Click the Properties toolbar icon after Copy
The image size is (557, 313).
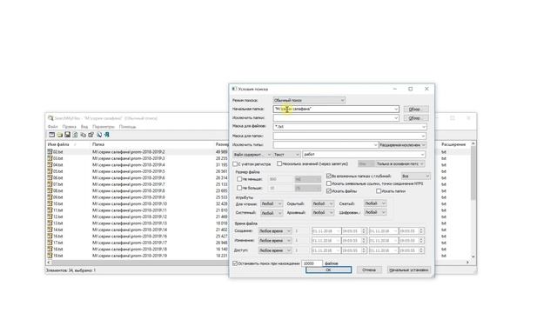coord(91,135)
